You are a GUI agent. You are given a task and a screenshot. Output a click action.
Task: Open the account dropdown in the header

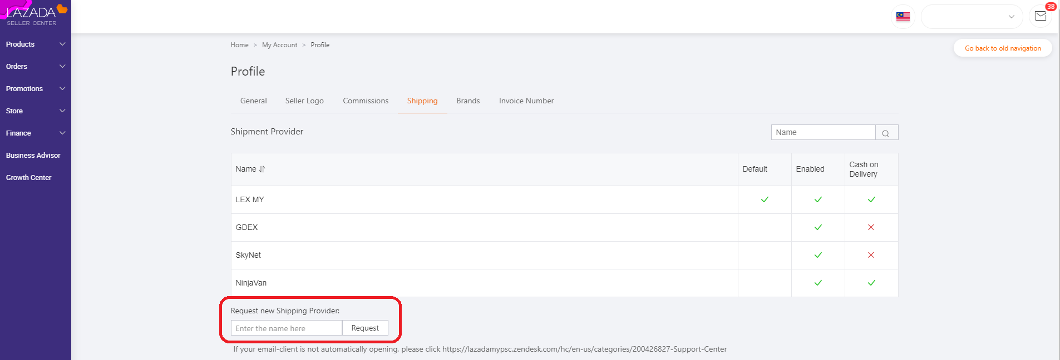click(x=972, y=17)
